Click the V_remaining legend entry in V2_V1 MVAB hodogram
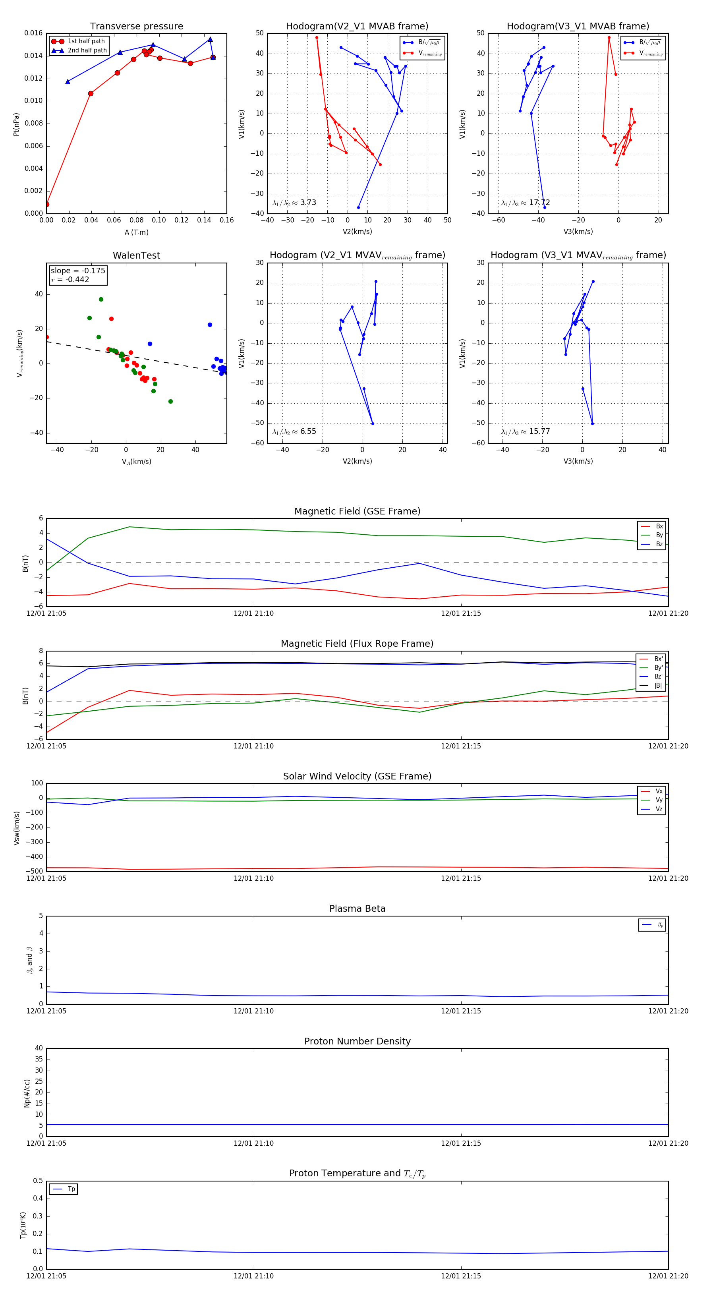 coord(422,53)
